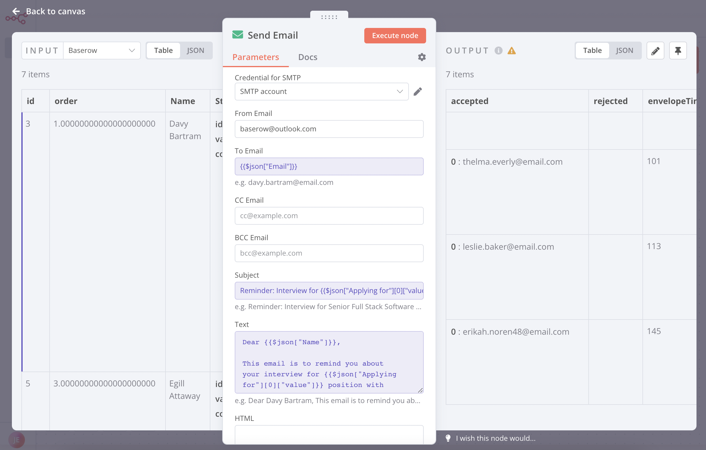Image resolution: width=706 pixels, height=450 pixels.
Task: Switch output view to JSON
Action: [x=624, y=51]
